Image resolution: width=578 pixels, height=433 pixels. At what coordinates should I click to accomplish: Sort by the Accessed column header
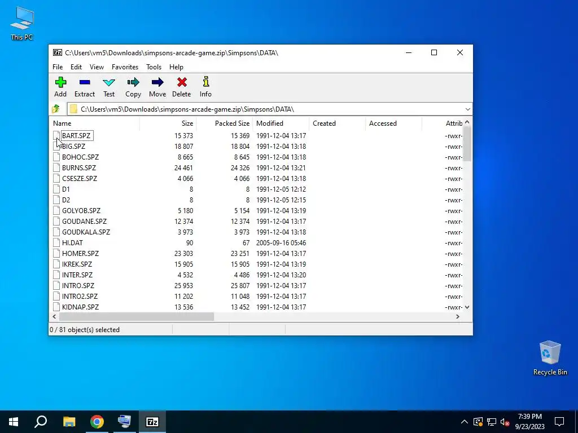point(393,123)
